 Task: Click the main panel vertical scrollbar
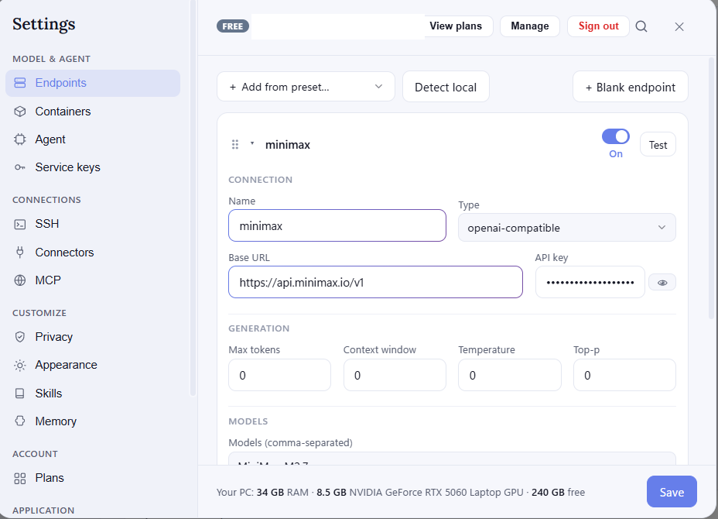pos(711,188)
